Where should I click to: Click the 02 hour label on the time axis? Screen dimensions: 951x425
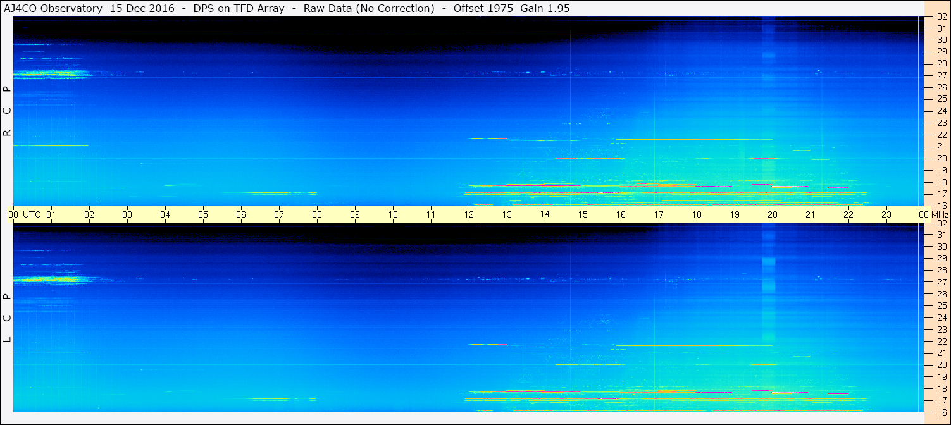(x=89, y=214)
